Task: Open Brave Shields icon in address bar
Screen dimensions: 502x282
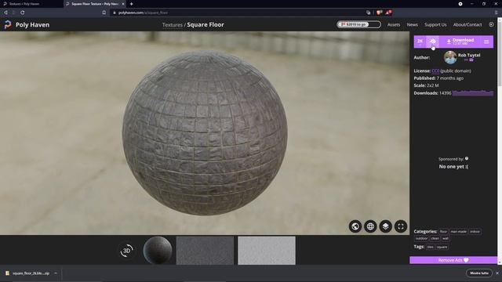Action: click(379, 13)
